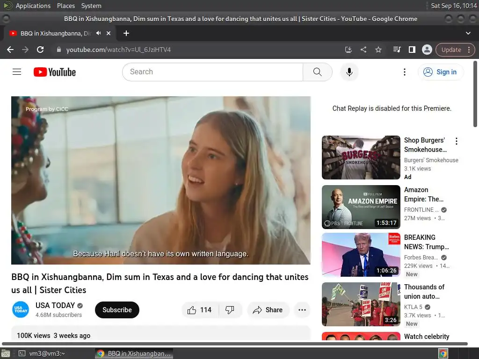Open BREAKING NEWS Trump video thumbnail
479x359 pixels.
361,255
